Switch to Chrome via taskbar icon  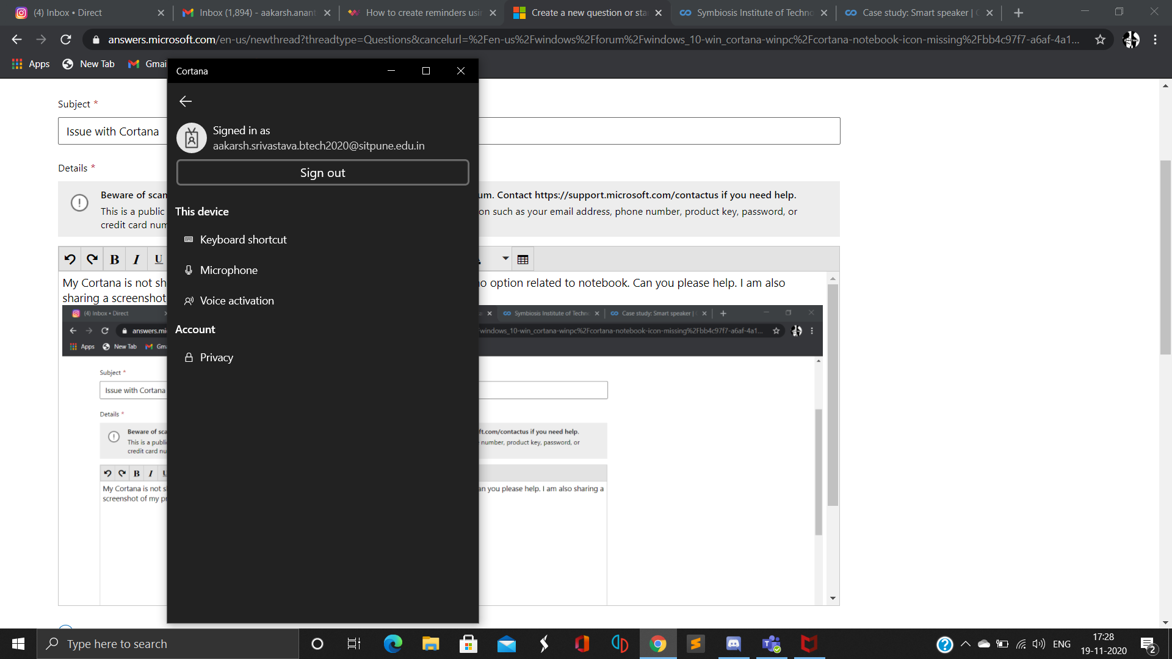657,644
